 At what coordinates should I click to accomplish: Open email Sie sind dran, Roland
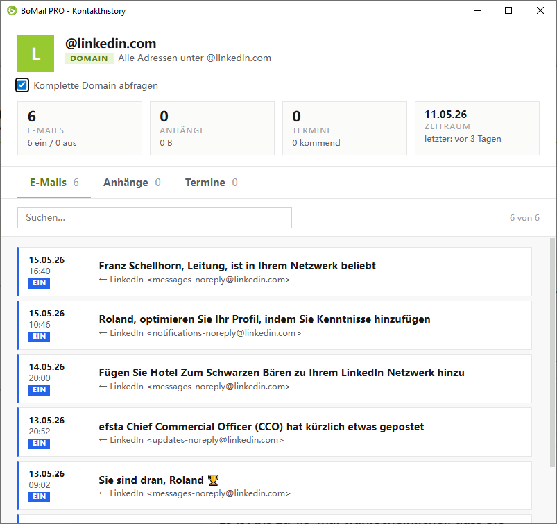point(275,485)
